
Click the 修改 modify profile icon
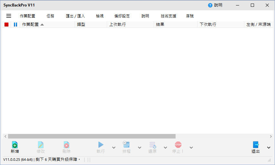pyautogui.click(x=40, y=145)
